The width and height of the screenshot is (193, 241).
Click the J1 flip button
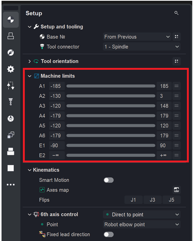(x=133, y=200)
